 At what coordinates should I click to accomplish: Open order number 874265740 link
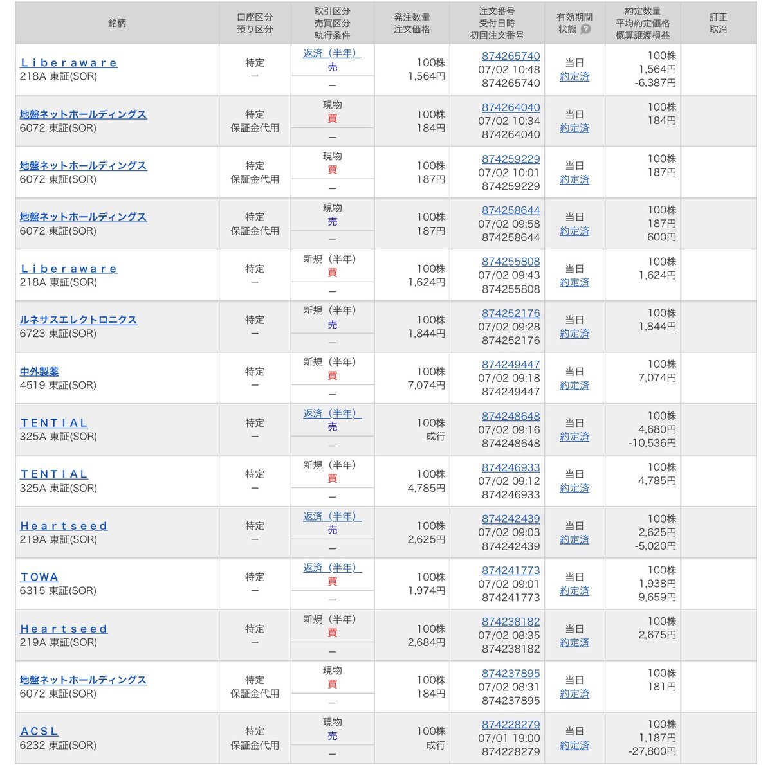coord(511,56)
